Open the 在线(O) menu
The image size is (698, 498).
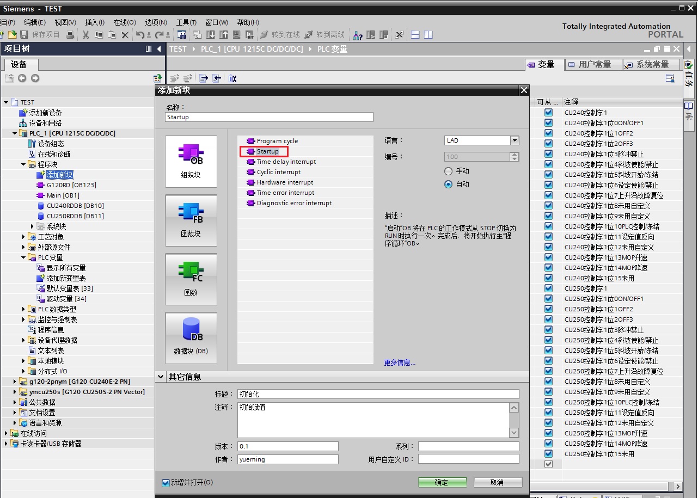(x=124, y=22)
